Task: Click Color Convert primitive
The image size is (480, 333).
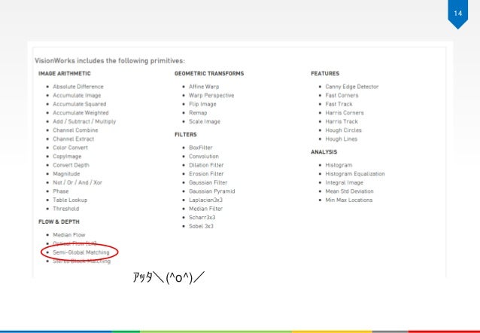Action: click(x=71, y=148)
